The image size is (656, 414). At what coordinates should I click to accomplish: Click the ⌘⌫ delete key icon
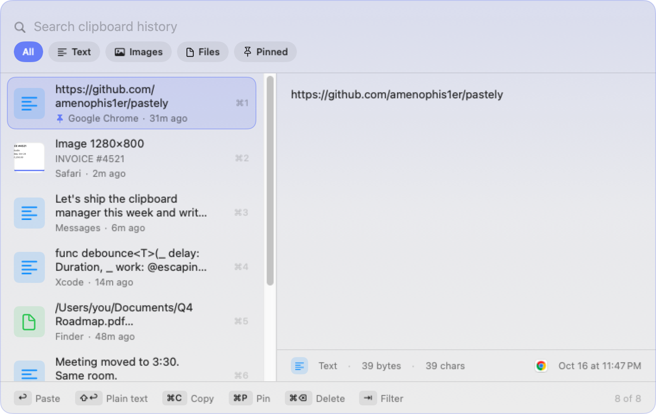coord(299,398)
